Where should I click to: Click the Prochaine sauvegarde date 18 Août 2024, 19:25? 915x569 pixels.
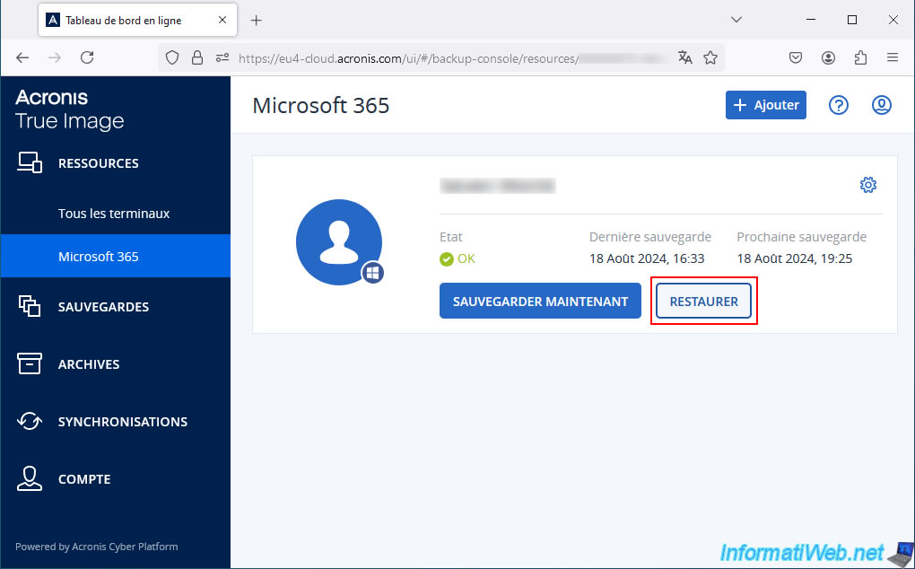(x=795, y=258)
